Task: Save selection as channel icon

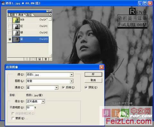Action: point(33,59)
